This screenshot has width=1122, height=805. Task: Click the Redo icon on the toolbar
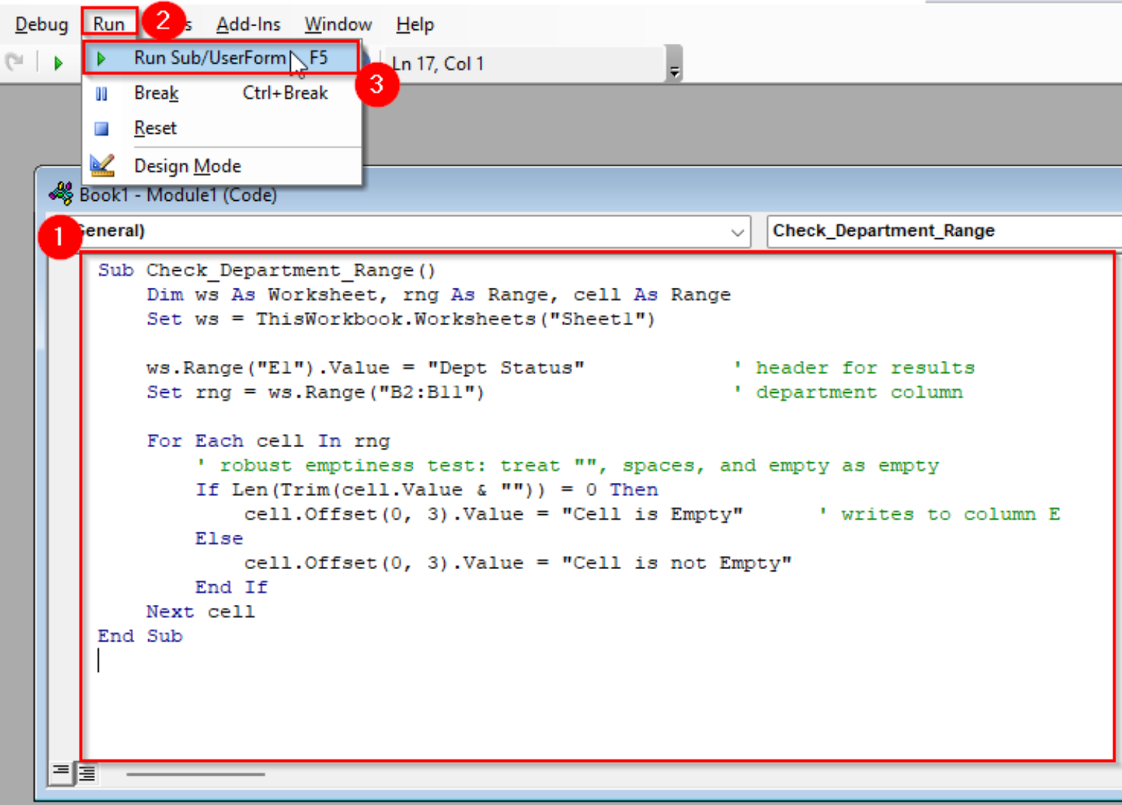15,61
